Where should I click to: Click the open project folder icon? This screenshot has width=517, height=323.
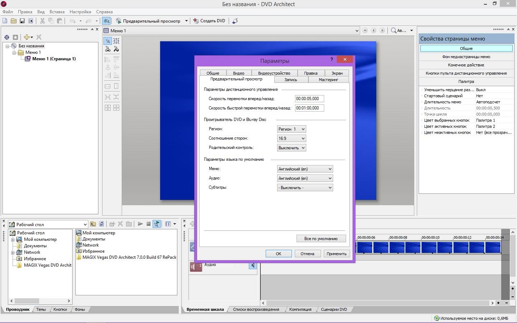[14, 21]
